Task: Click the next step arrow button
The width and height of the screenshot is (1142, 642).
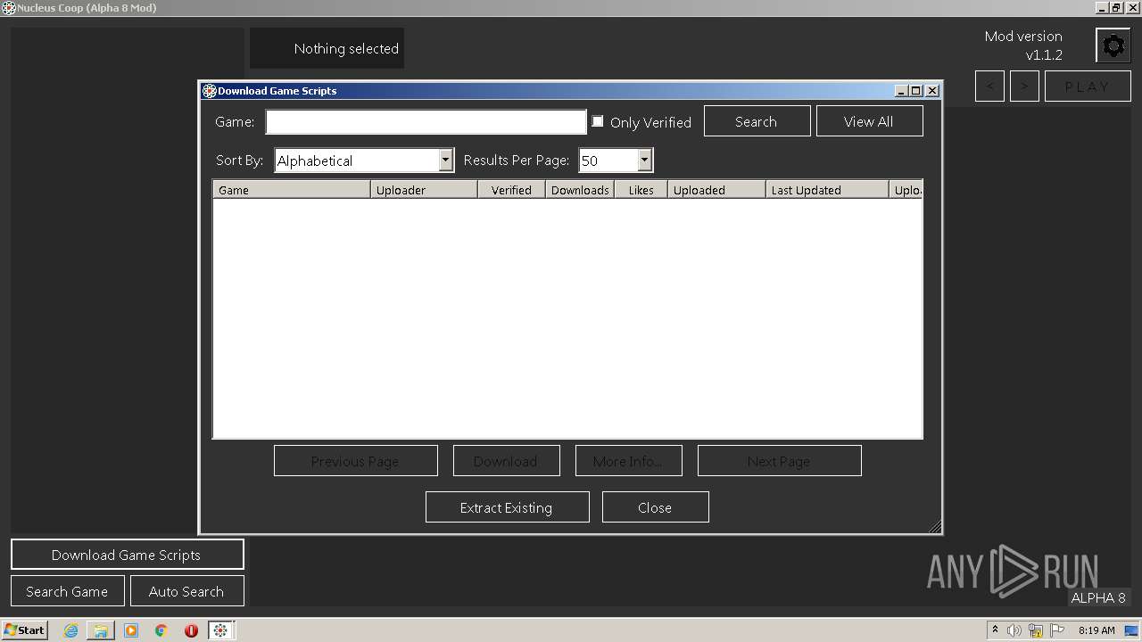Action: click(x=1024, y=86)
